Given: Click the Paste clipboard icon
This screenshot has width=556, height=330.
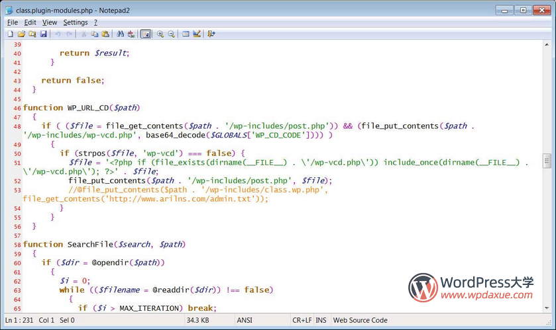Looking at the screenshot, I should [x=105, y=34].
